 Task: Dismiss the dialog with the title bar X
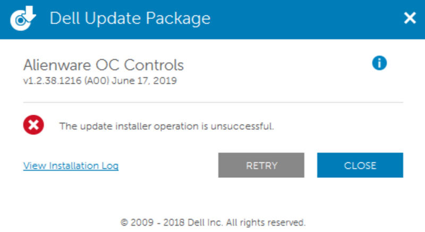click(410, 19)
